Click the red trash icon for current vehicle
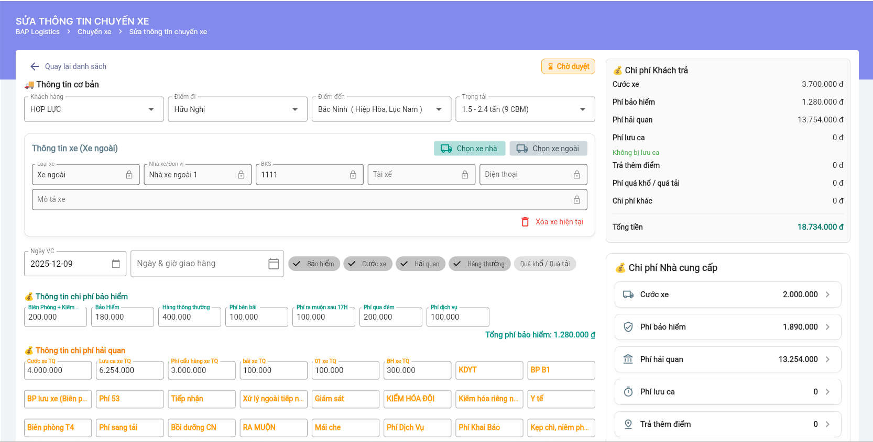Image resolution: width=873 pixels, height=442 pixels. [x=525, y=222]
